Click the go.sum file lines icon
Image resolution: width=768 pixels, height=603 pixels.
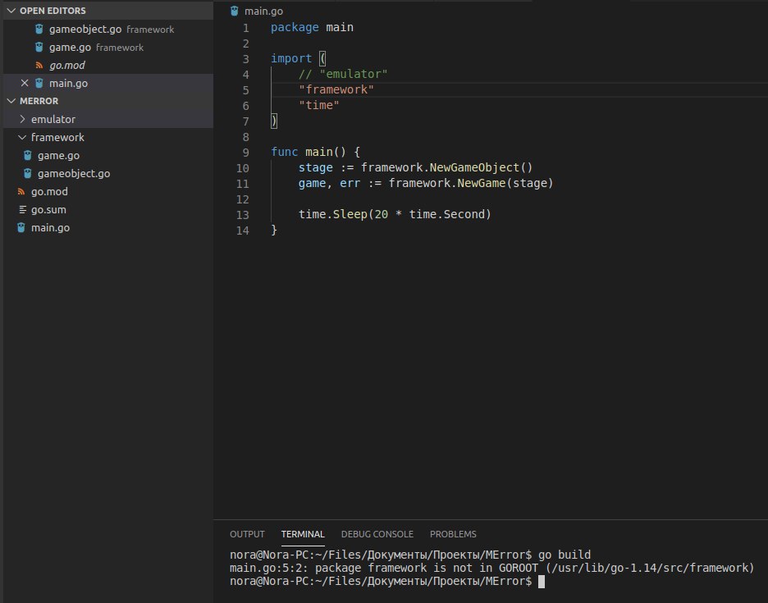point(22,209)
